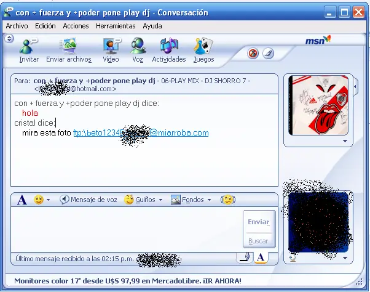The image size is (370, 292).
Task: Switch to text typing tab A
Action: pyautogui.click(x=261, y=258)
